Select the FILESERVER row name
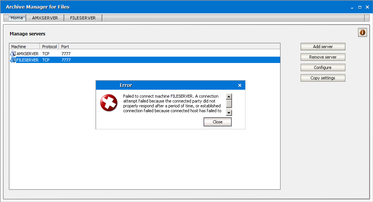 27,60
